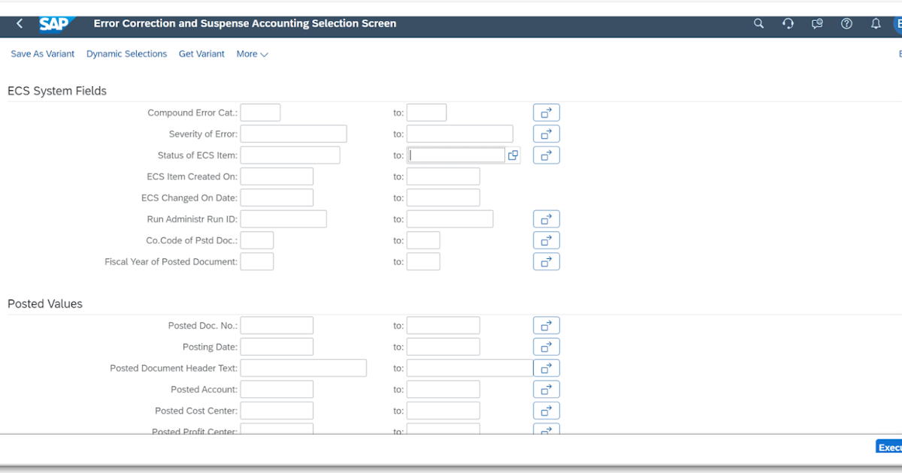This screenshot has height=473, width=902.
Task: Click the SAP logo
Action: 56,23
